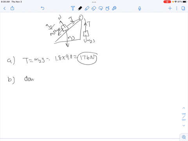The width and height of the screenshot is (188, 141).
Task: Open the three-dot more options menu
Action: tap(177, 9)
